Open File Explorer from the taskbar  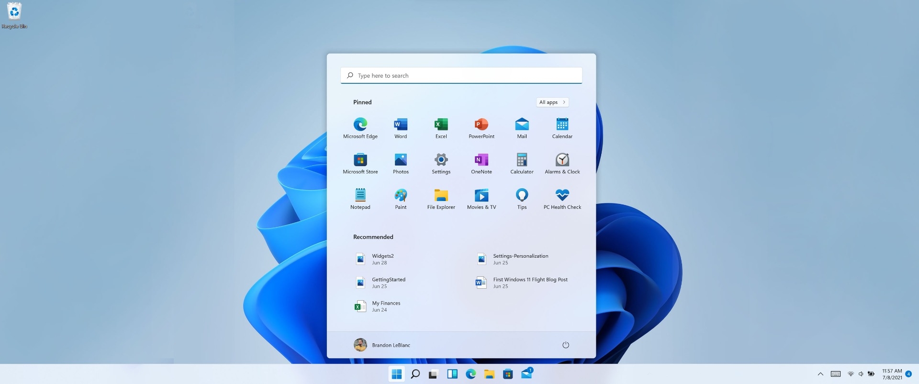489,374
